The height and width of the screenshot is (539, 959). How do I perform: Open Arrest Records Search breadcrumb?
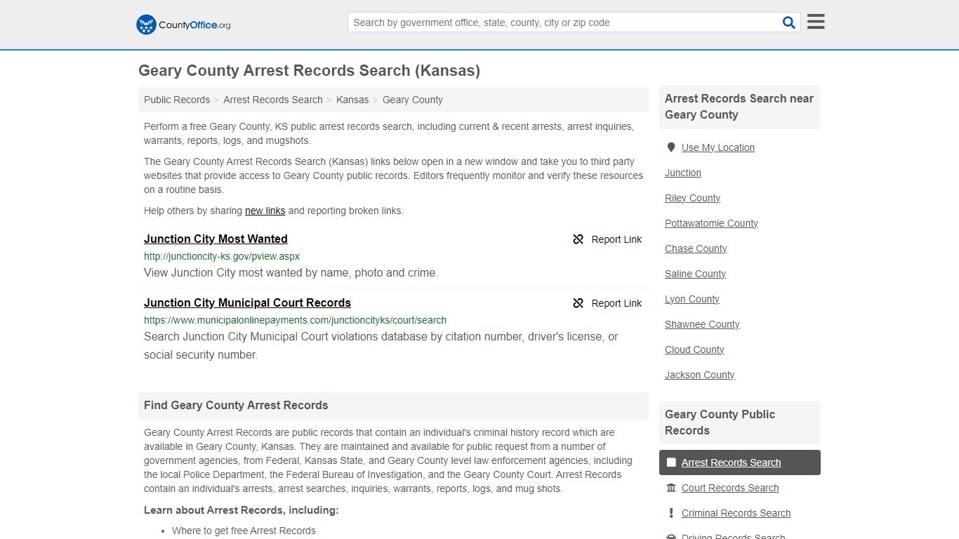273,100
